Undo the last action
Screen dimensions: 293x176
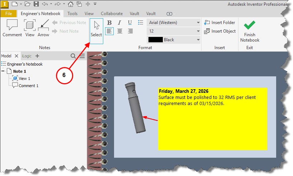(45, 4)
